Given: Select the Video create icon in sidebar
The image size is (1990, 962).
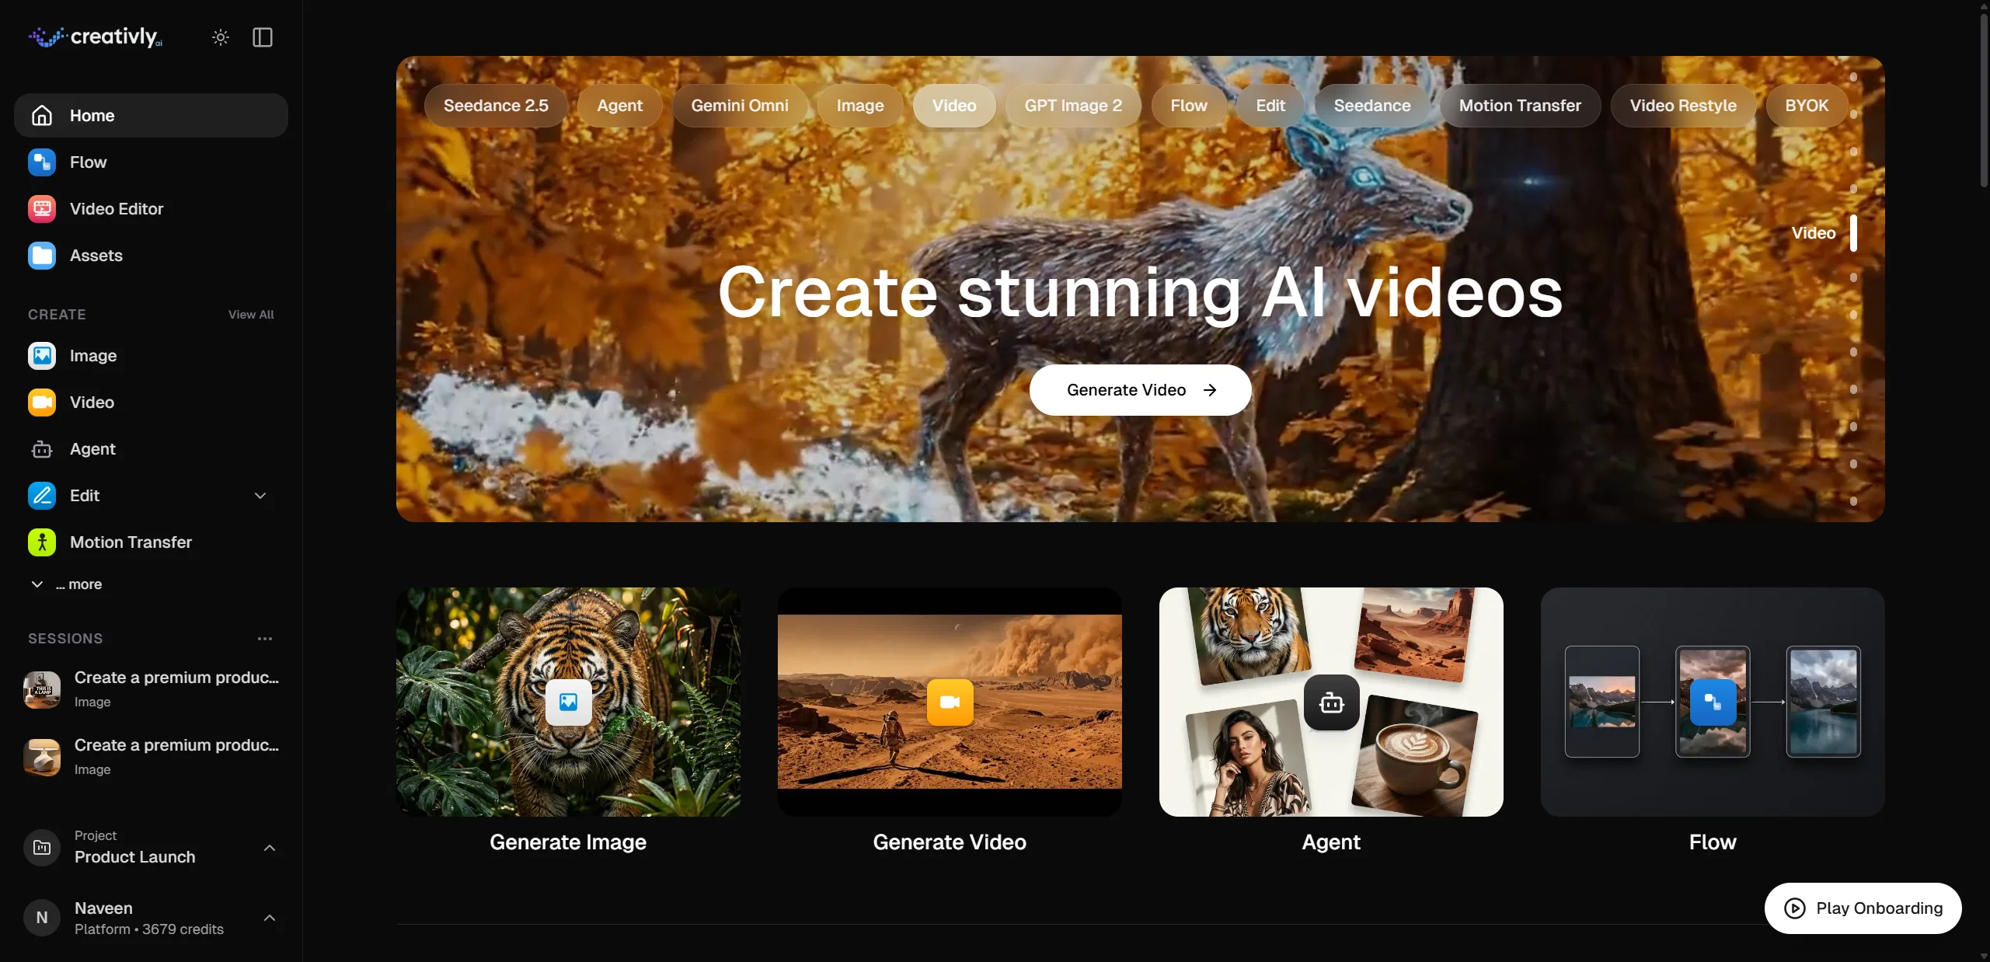Looking at the screenshot, I should (42, 402).
